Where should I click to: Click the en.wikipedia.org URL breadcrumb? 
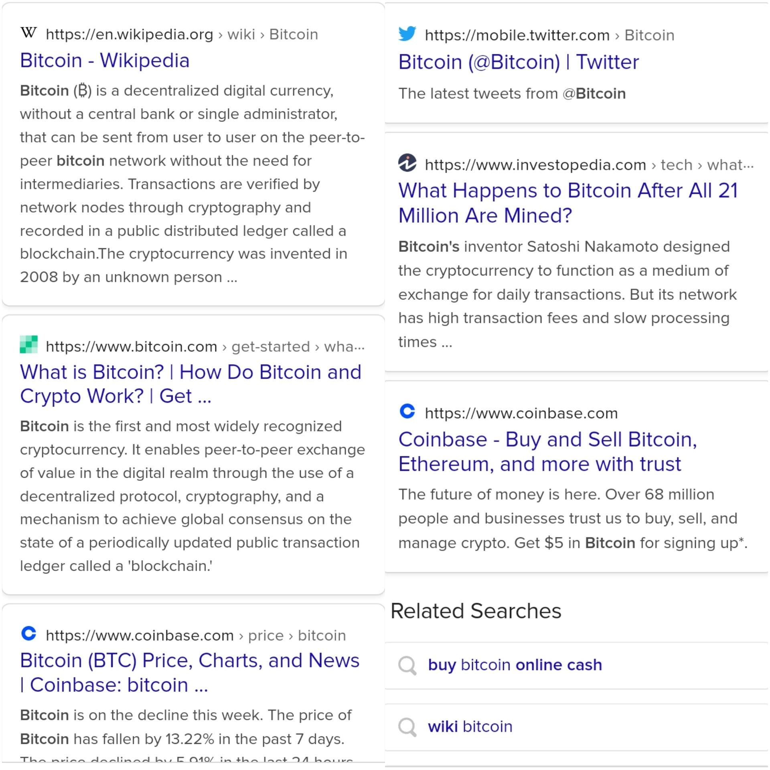(x=182, y=34)
